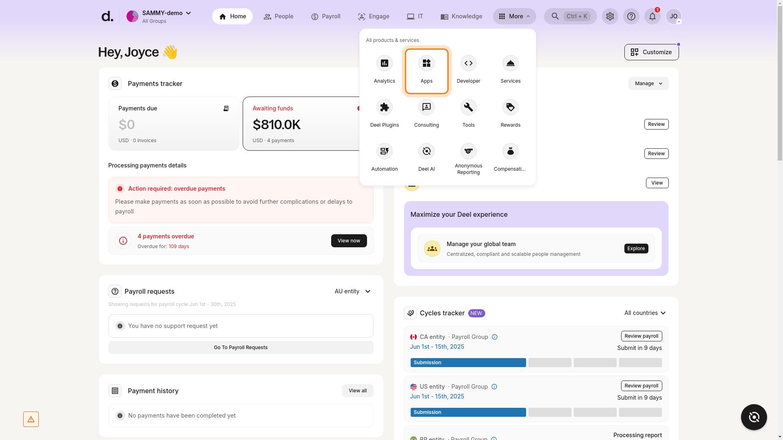
Task: Click the View button under Manage
Action: [x=657, y=183]
